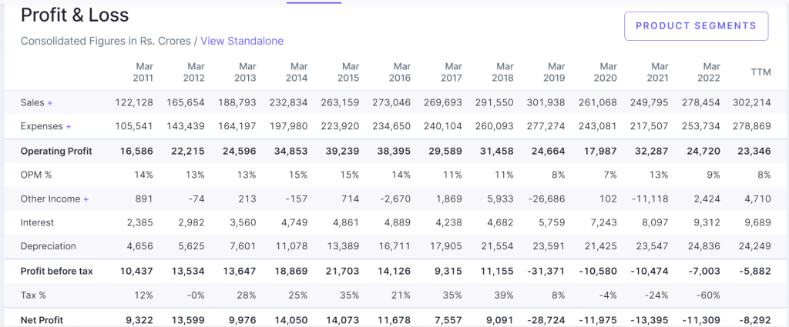Image resolution: width=789 pixels, height=327 pixels.
Task: Select Sales value 301,938 for Mar 2019
Action: pyautogui.click(x=546, y=103)
